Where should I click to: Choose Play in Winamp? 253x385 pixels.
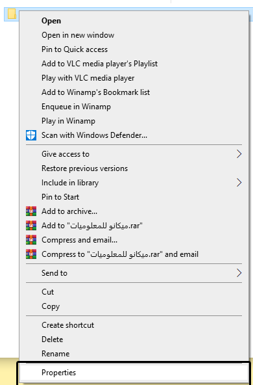(x=134, y=121)
